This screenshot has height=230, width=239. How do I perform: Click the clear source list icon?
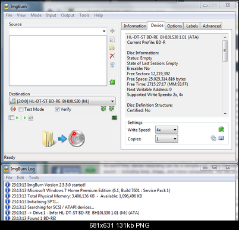pyautogui.click(x=112, y=65)
